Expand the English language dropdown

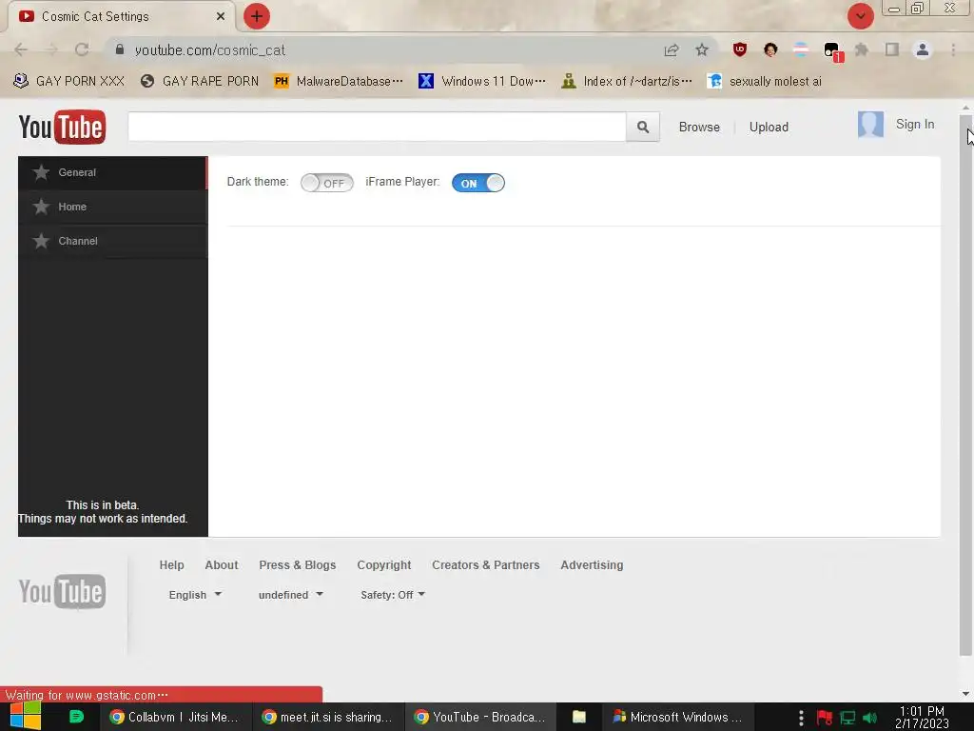tap(195, 595)
